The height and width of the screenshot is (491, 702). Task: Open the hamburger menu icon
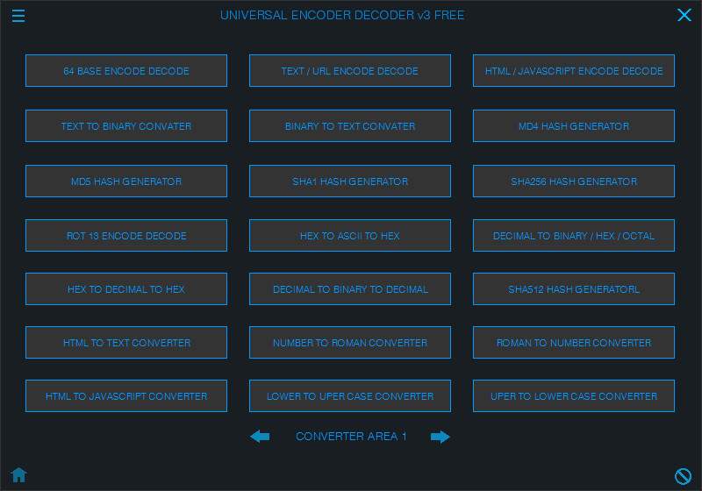(x=18, y=16)
